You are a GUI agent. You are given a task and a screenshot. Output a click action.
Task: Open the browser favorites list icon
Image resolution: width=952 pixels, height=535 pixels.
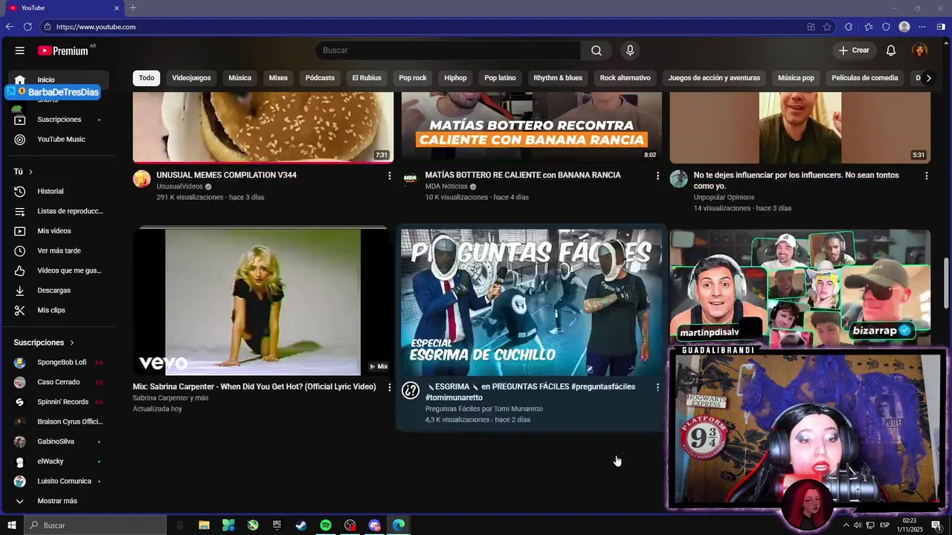[x=868, y=27]
